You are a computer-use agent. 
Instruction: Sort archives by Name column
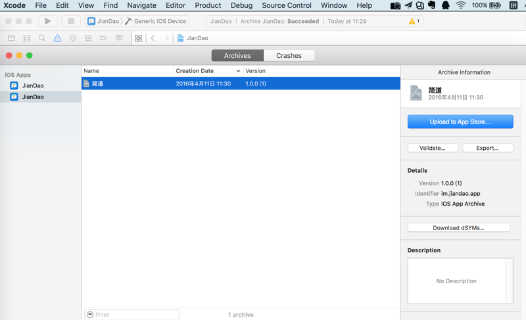coord(128,71)
